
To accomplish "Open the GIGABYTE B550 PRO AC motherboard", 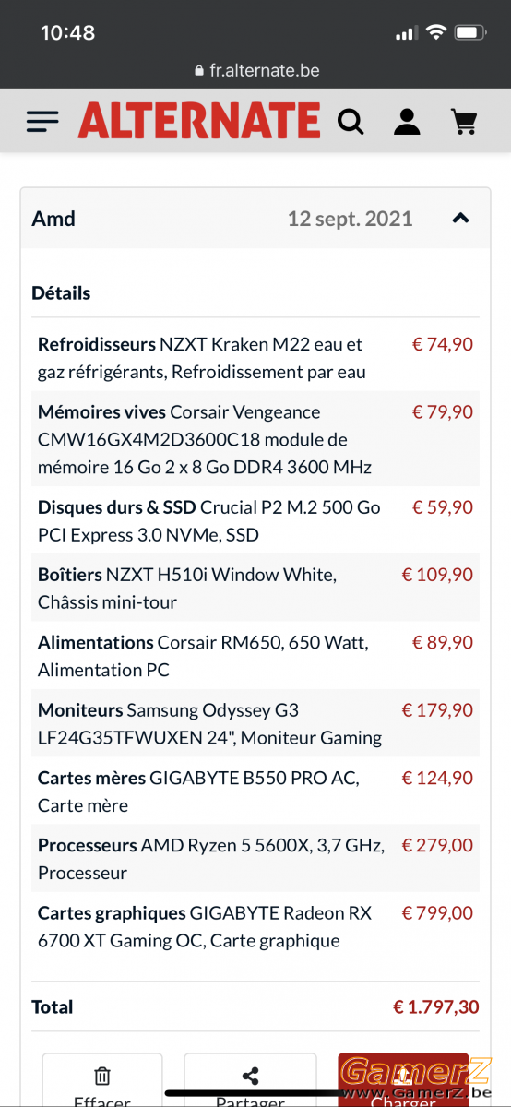I will click(x=255, y=791).
